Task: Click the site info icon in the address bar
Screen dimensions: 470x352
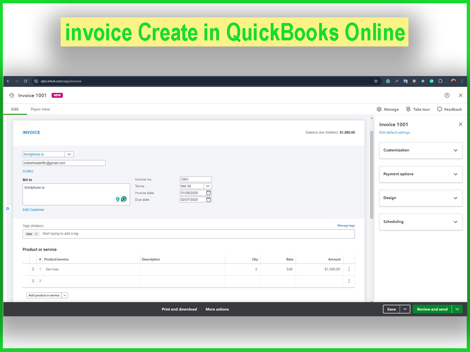Action: pos(36,81)
